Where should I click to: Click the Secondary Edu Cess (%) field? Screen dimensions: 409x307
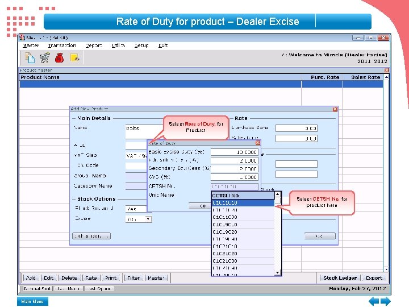point(234,169)
